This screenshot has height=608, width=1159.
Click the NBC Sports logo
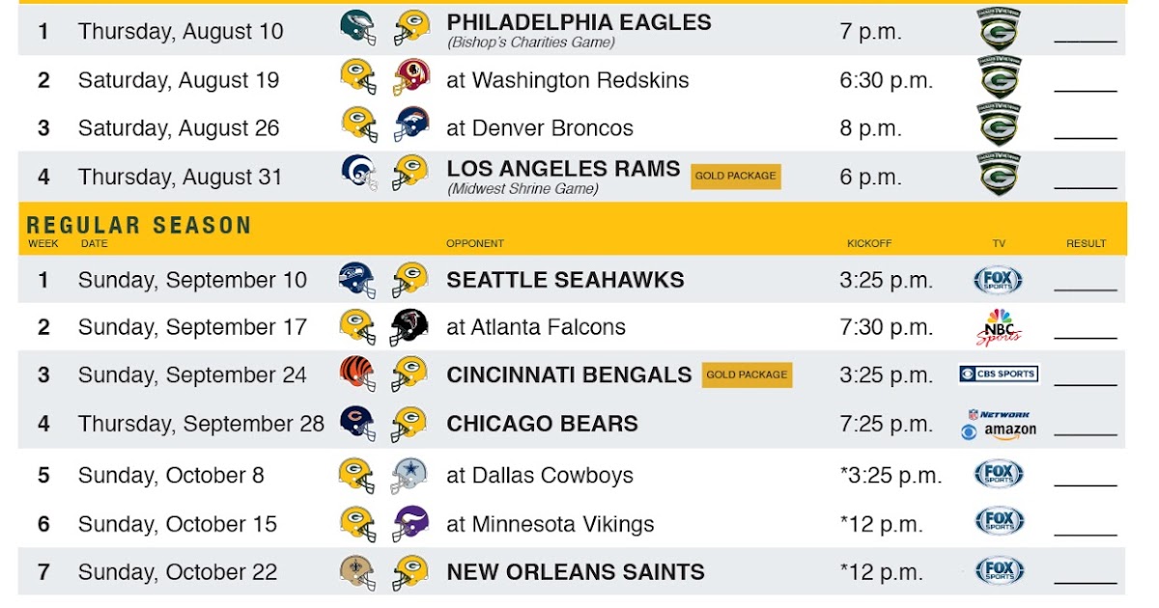pyautogui.click(x=999, y=327)
